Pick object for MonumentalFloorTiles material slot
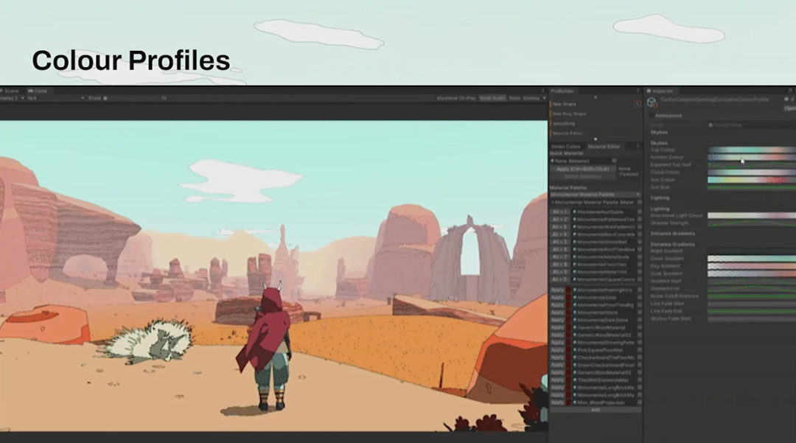The height and width of the screenshot is (443, 796). [x=639, y=265]
